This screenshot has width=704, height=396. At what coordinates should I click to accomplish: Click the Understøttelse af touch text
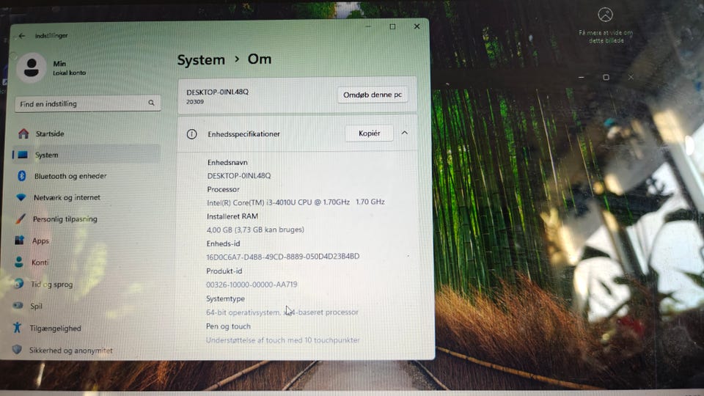click(283, 340)
